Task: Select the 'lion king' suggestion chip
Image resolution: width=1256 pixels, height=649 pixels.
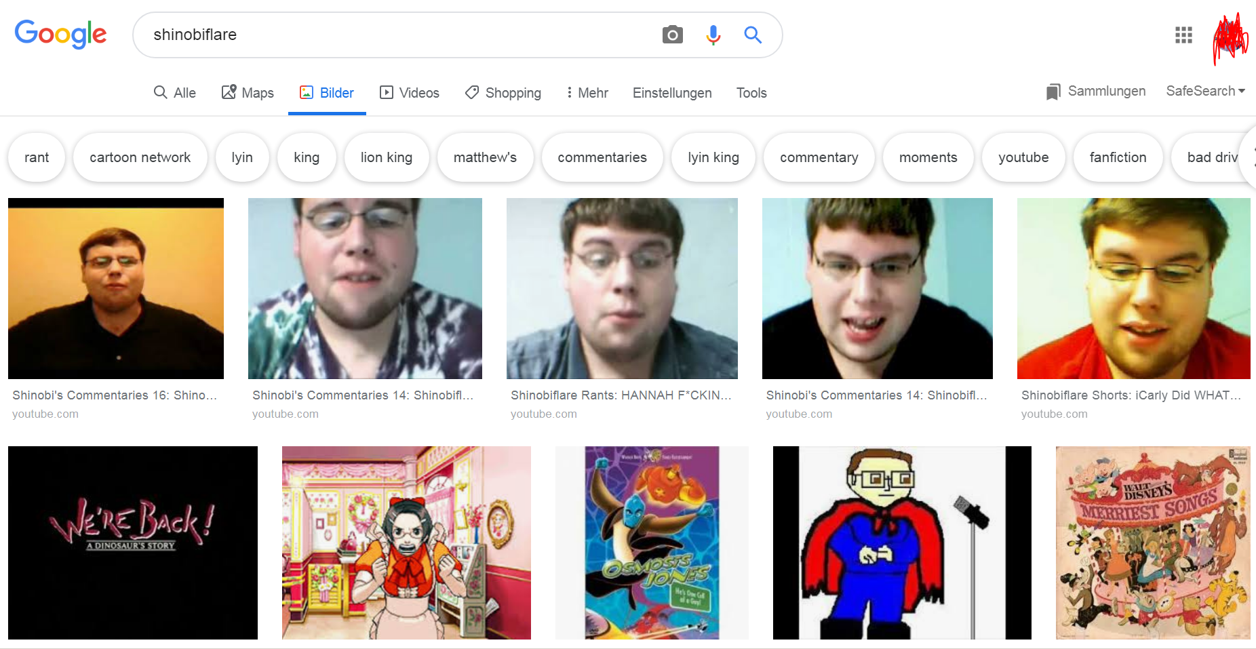Action: (x=387, y=157)
